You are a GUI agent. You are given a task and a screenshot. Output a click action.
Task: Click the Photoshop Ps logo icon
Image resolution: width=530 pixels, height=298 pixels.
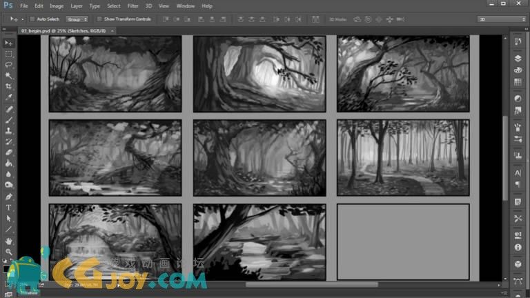(8, 5)
